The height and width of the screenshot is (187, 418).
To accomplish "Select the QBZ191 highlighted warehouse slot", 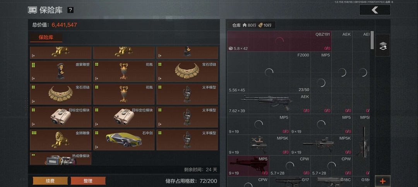I will click(x=279, y=41).
